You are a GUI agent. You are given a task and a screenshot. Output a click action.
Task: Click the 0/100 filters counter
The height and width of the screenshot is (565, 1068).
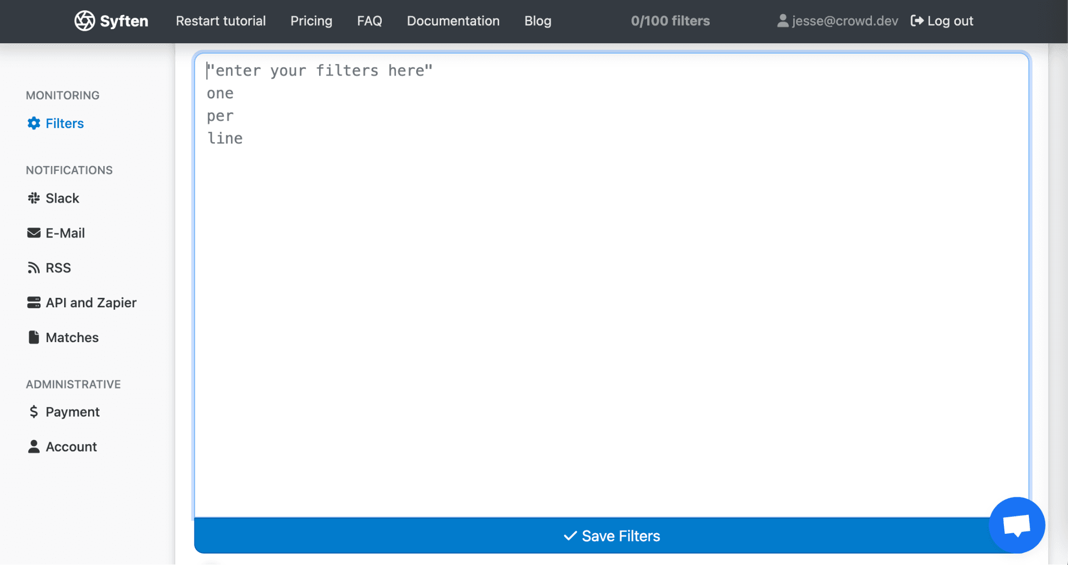tap(670, 21)
